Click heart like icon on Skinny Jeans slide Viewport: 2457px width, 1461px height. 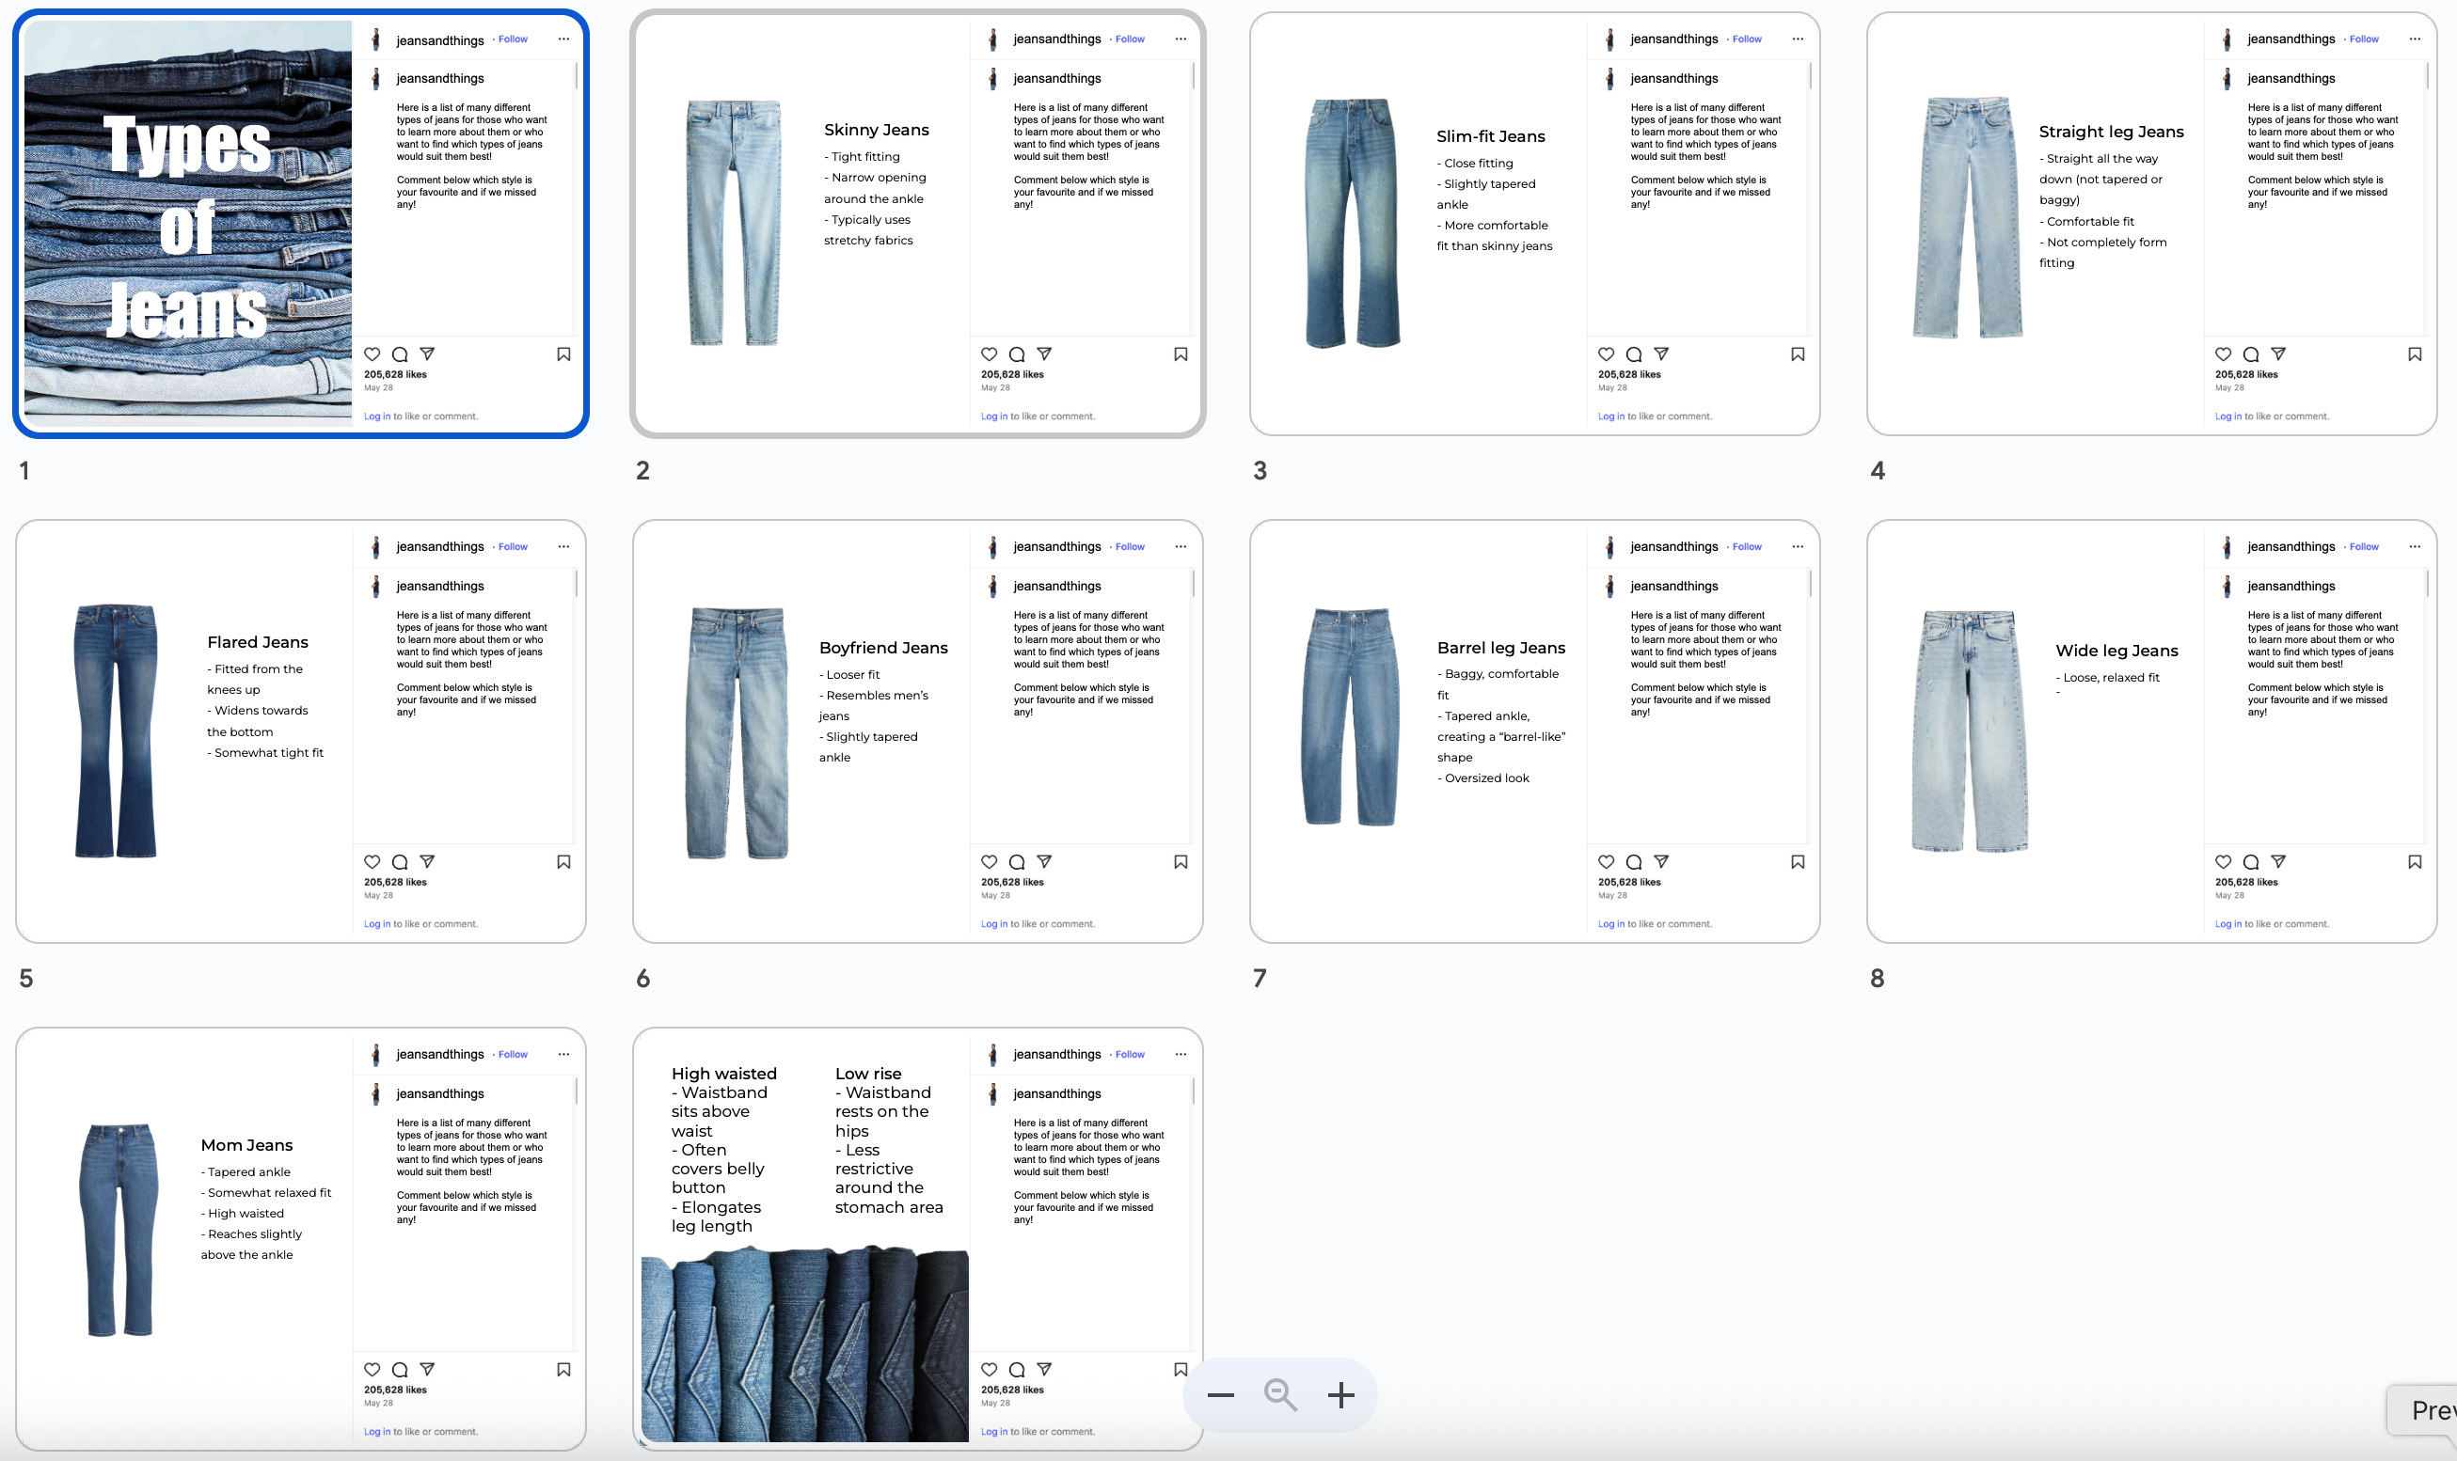tap(989, 354)
